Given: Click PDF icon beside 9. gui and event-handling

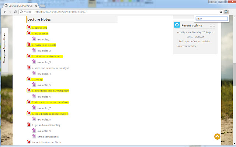Looking at the screenshot, I should tap(29, 125).
